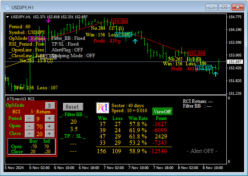Minimize the USDJPY,H1 chart window
This screenshot has height=176, width=248.
pos(211,7)
